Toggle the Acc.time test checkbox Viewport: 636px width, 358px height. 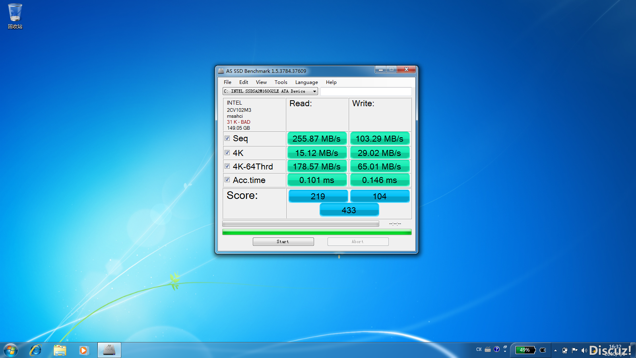click(227, 180)
